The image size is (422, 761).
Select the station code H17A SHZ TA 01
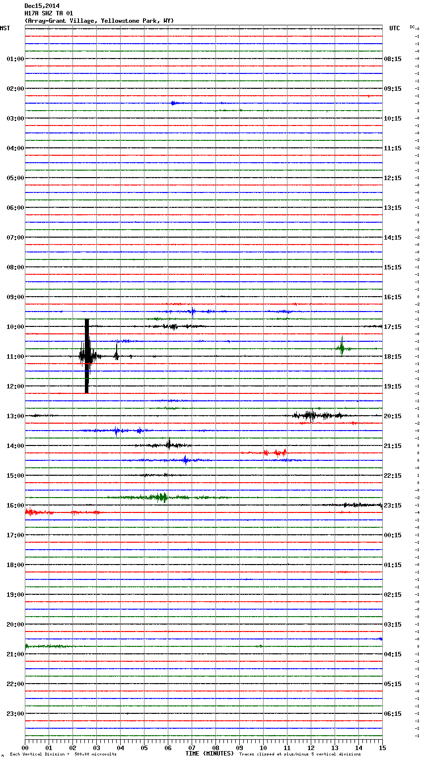pos(49,13)
